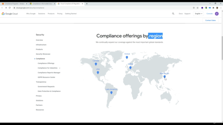Open Compliance Reports Manager link
This screenshot has width=223, height=125.
click(49, 73)
